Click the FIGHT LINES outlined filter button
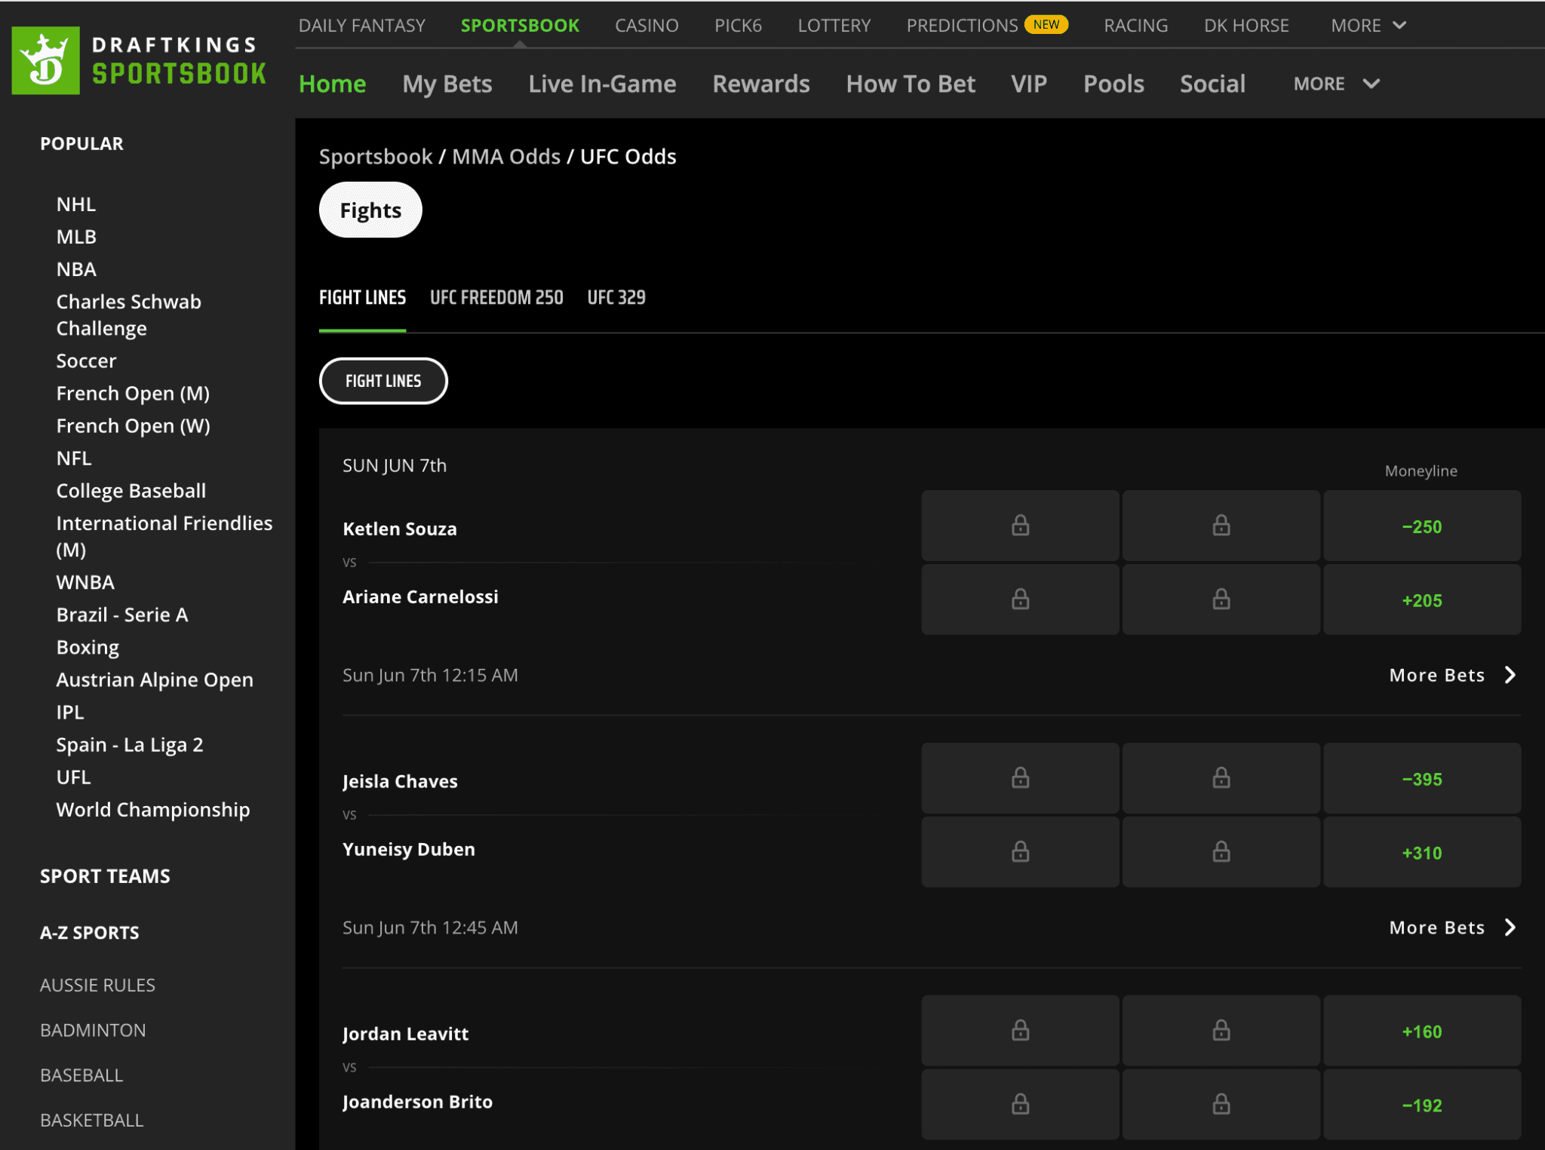The width and height of the screenshot is (1545, 1150). 383,381
